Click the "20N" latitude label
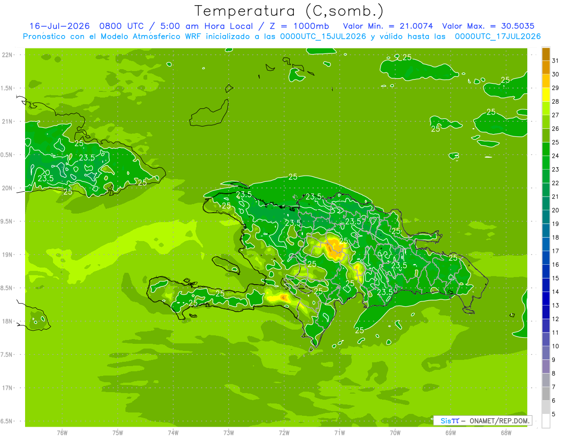 coord(8,188)
